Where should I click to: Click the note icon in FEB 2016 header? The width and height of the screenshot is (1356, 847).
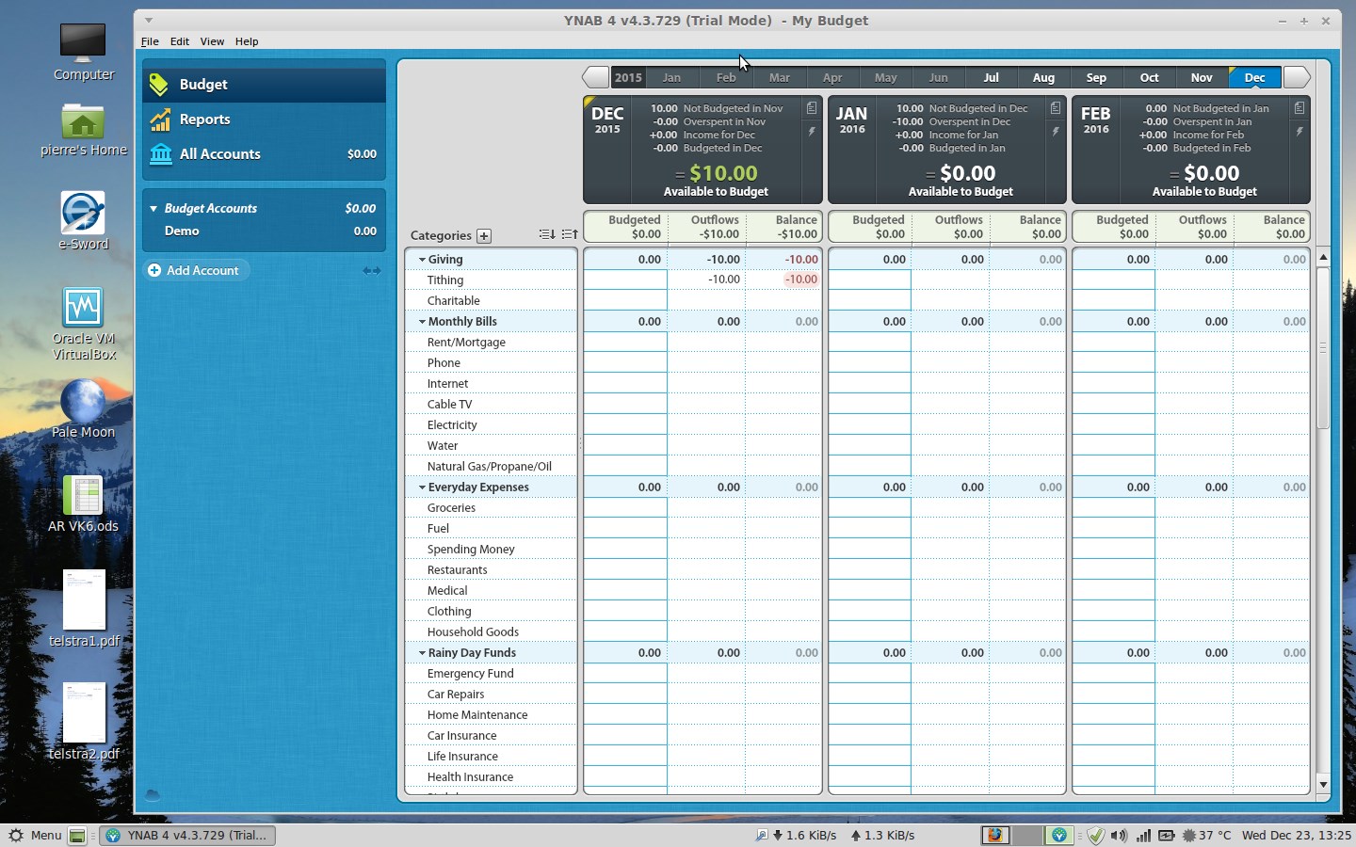coord(1299,108)
